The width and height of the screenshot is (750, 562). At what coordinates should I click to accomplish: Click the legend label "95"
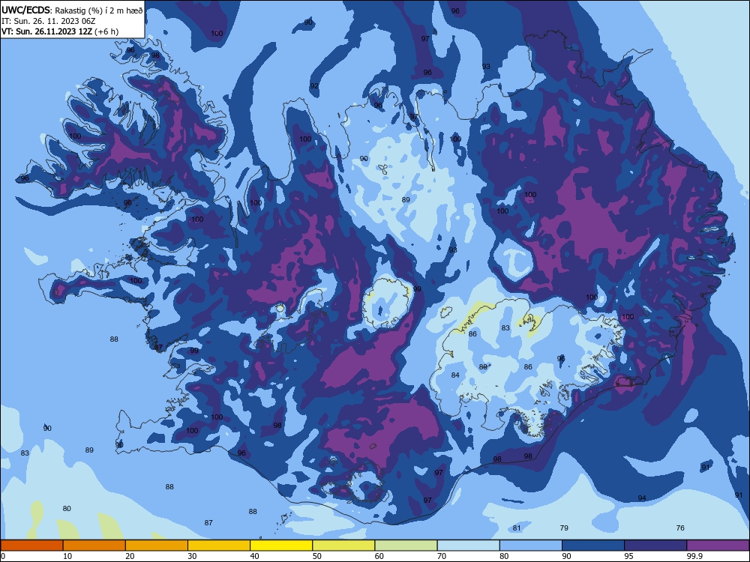(629, 556)
